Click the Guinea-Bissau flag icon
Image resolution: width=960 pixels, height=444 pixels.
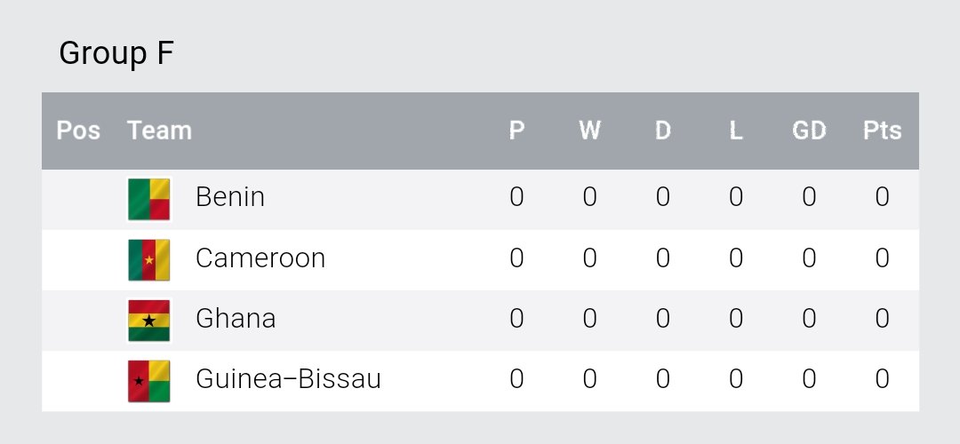coord(148,380)
